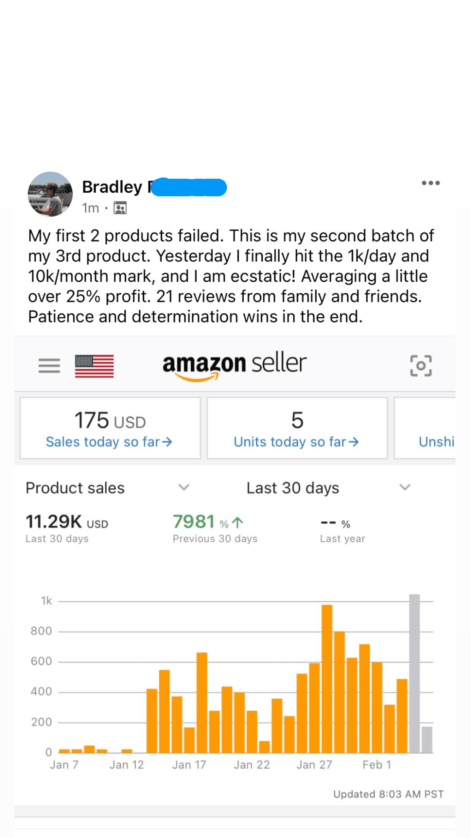471x838 pixels.
Task: Expand the Last 30 days dropdown
Action: 405,487
